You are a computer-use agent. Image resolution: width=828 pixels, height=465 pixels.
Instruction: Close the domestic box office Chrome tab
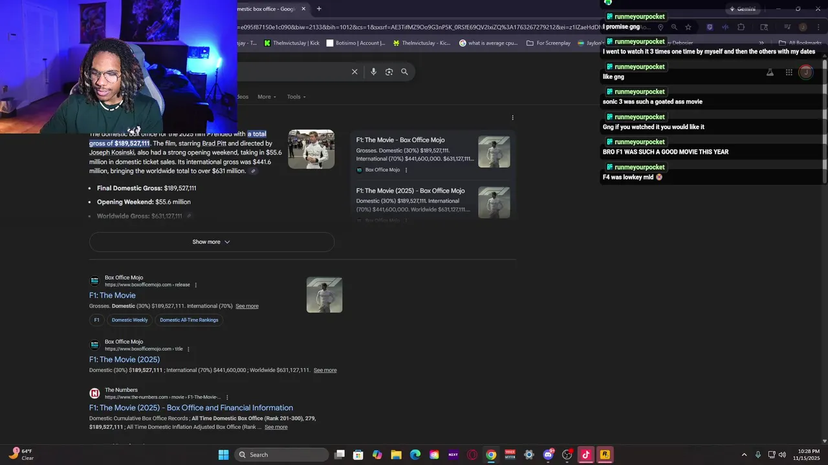point(303,9)
